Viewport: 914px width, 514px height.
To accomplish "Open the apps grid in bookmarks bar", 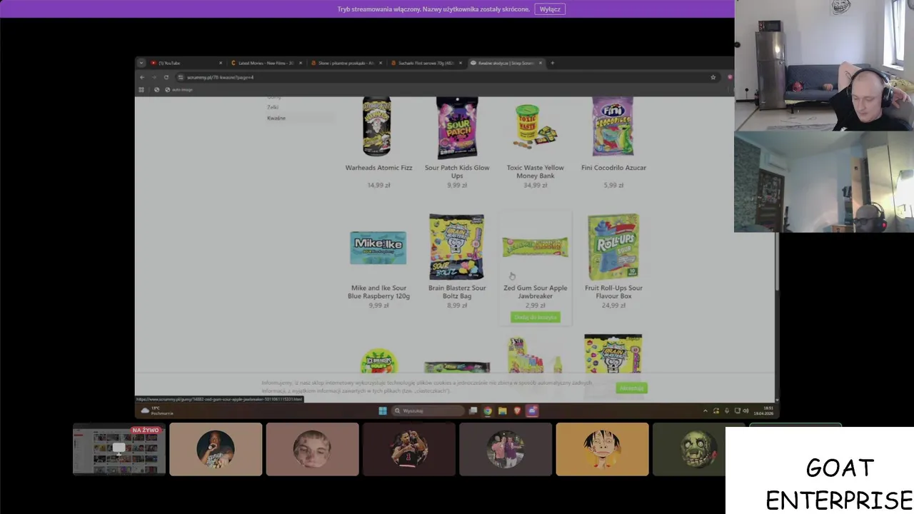I will pos(141,89).
